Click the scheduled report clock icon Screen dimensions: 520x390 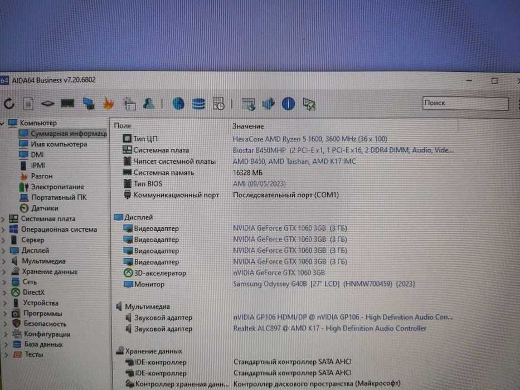click(218, 104)
